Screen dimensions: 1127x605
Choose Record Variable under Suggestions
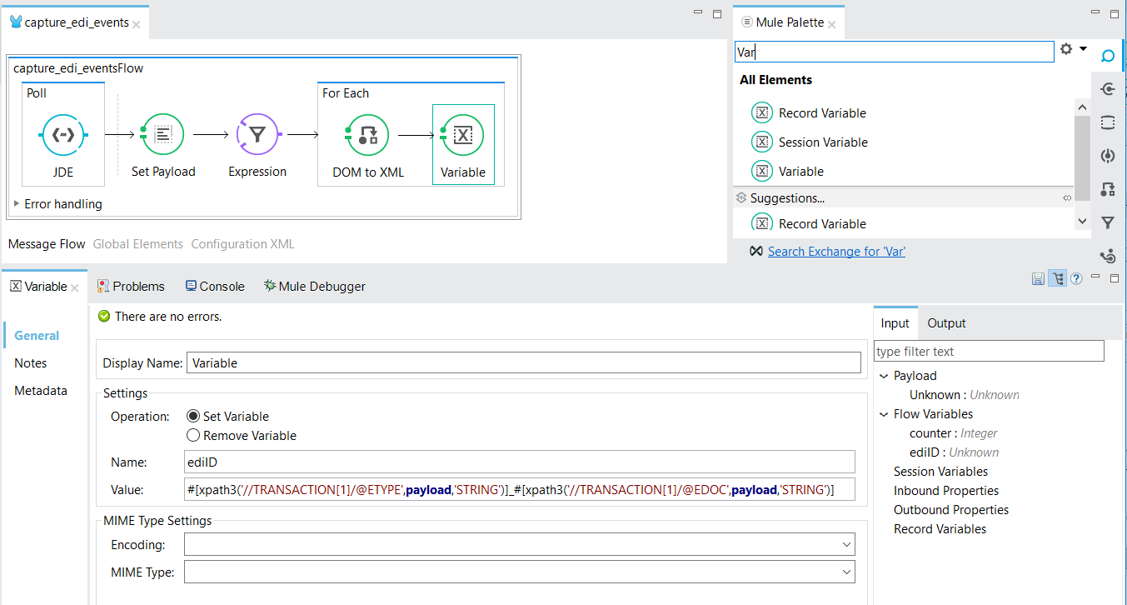810,224
